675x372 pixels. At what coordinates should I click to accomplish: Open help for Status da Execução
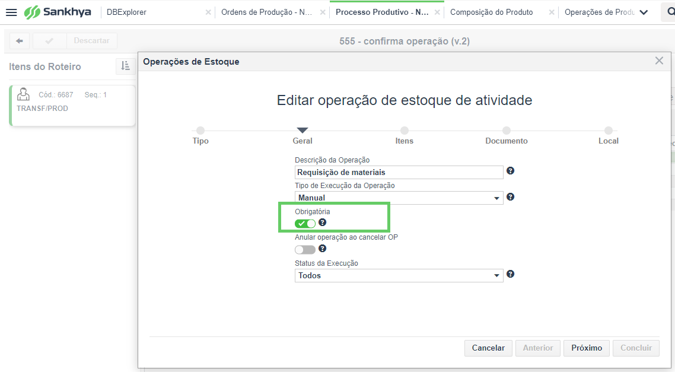click(510, 274)
